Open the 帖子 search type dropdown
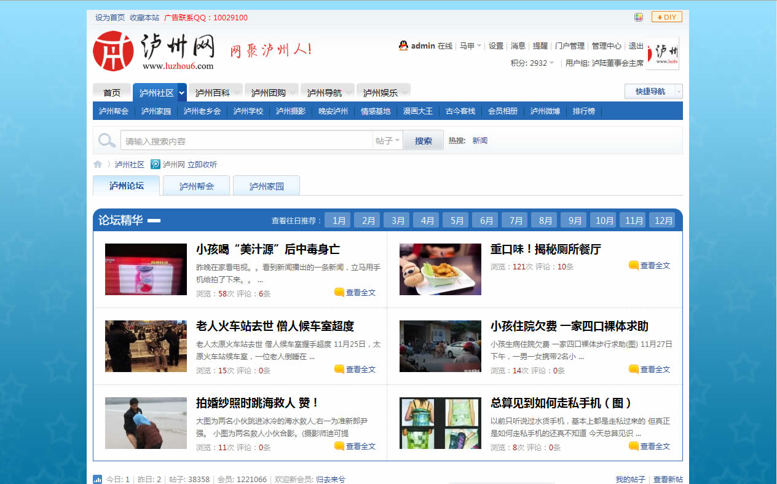777x484 pixels. (388, 141)
